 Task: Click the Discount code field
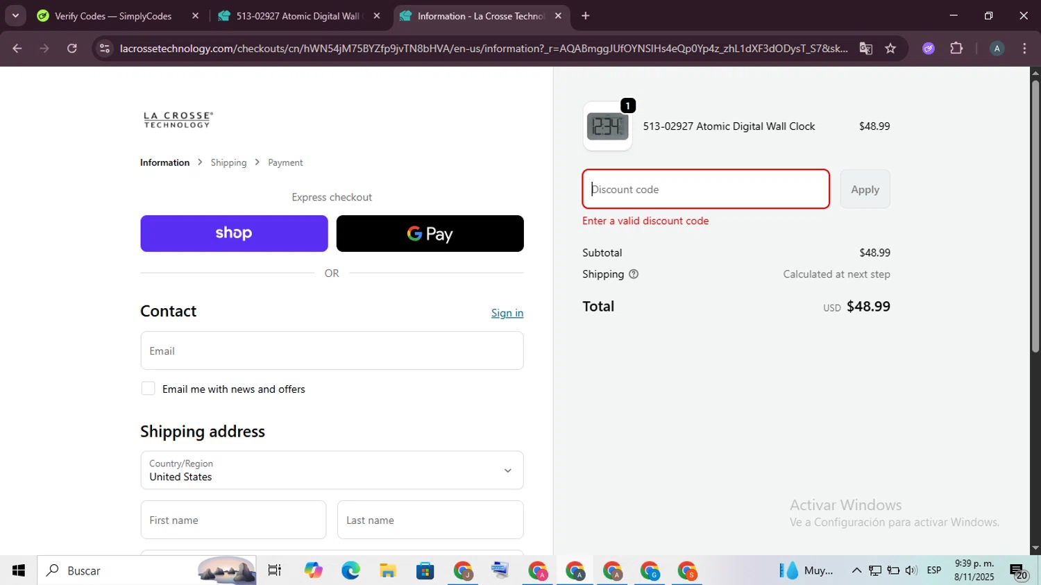[706, 189]
